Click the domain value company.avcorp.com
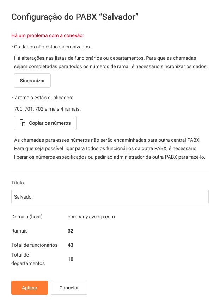Screen dimensions: 220x306 [x=91, y=217]
